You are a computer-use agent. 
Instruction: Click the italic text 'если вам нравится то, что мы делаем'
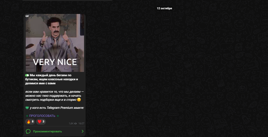53,92
